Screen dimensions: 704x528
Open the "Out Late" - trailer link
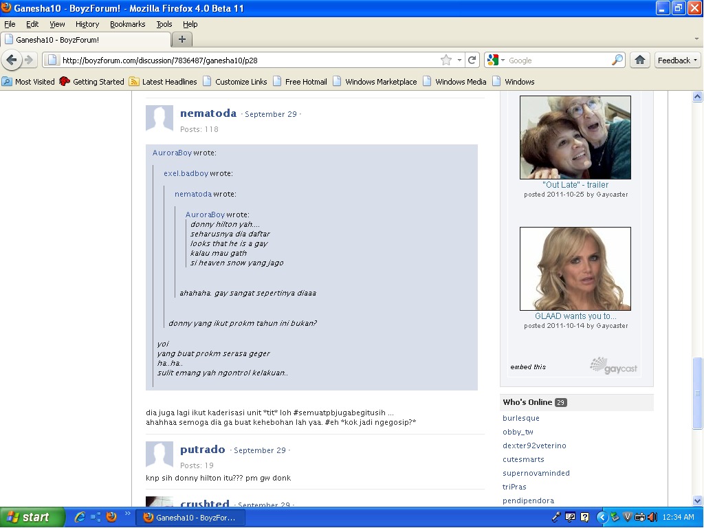(575, 184)
